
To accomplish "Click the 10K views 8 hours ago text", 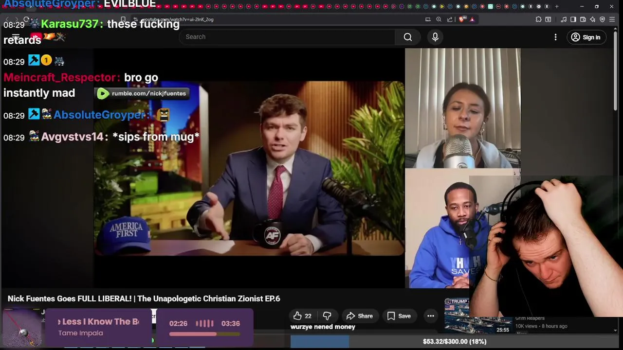I will tap(540, 326).
